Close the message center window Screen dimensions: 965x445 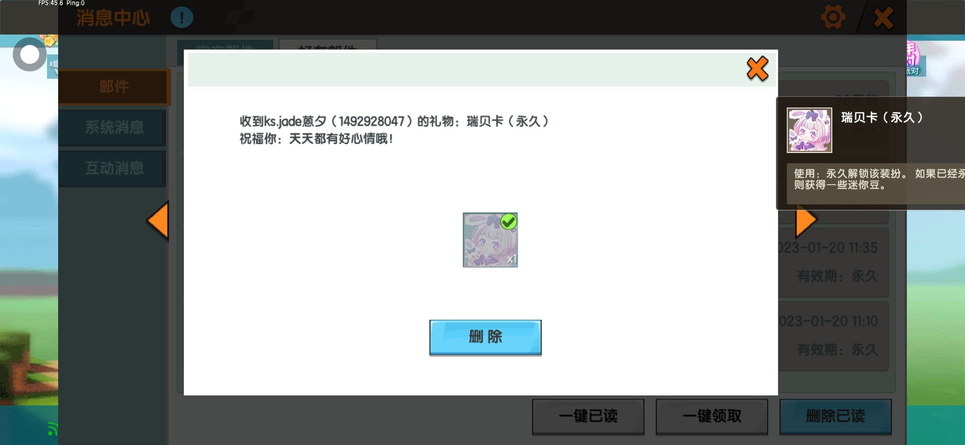pyautogui.click(x=883, y=18)
